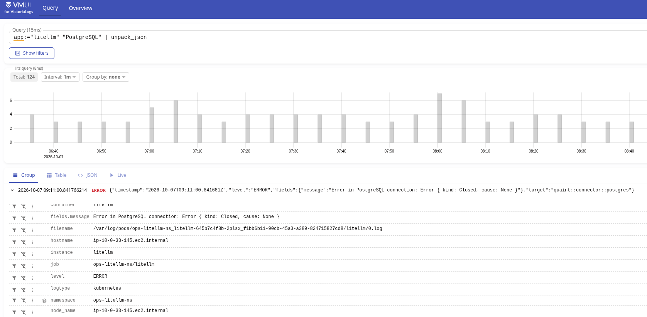
Task: Click the include filter icon for level
Action: click(x=14, y=278)
